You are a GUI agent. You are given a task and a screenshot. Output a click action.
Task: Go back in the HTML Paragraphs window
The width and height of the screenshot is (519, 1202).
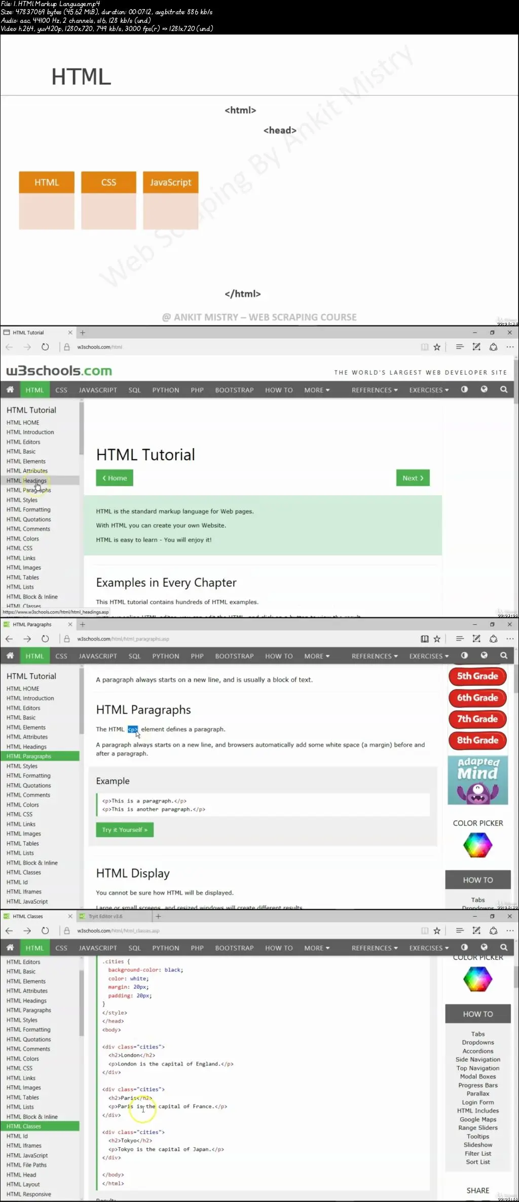tap(9, 639)
